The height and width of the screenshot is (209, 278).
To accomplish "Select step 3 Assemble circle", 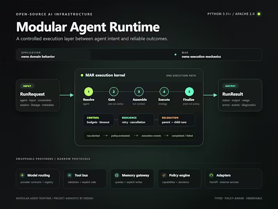I will point(139,92).
